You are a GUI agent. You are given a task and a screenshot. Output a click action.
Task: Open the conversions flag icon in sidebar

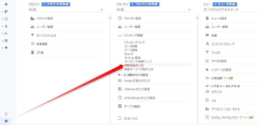6,48
